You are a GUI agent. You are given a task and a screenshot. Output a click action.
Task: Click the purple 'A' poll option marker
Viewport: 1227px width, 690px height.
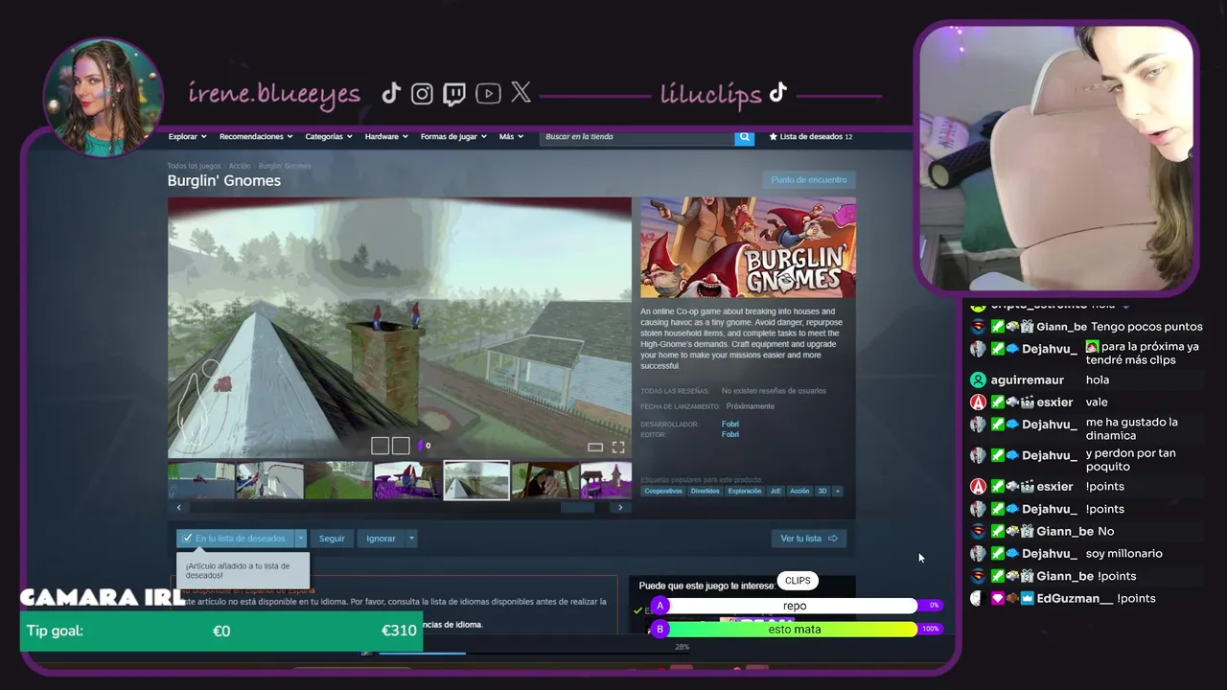tap(660, 606)
